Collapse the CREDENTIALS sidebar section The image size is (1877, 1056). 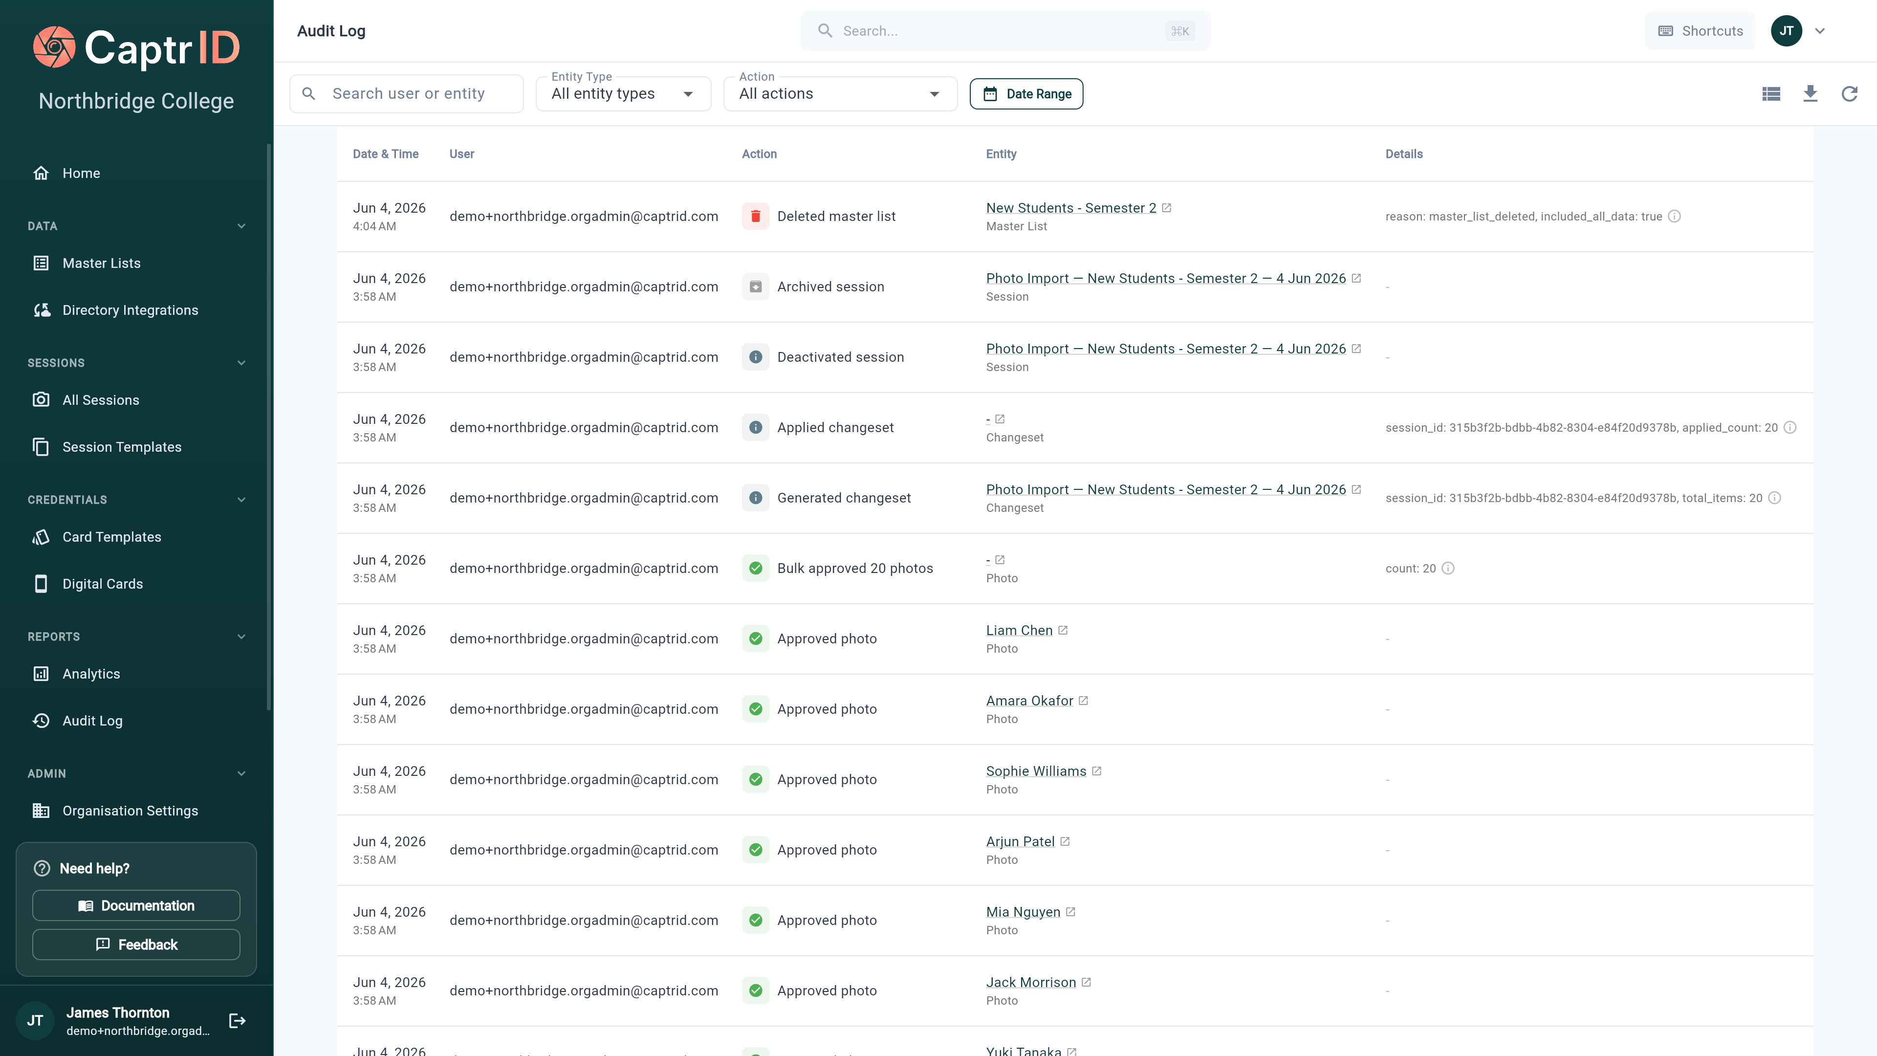(241, 500)
